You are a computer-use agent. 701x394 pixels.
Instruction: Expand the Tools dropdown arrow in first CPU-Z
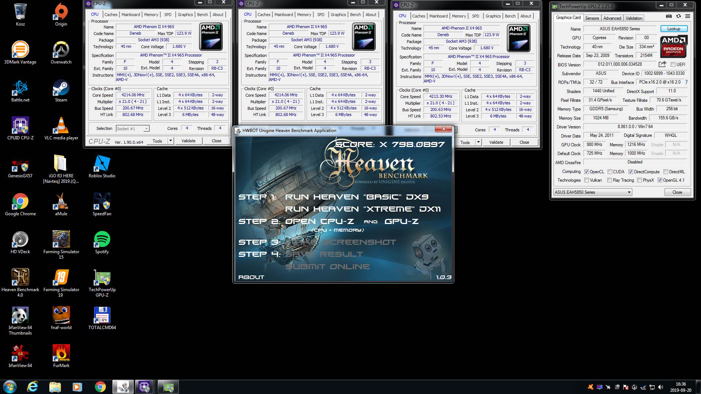[170, 141]
